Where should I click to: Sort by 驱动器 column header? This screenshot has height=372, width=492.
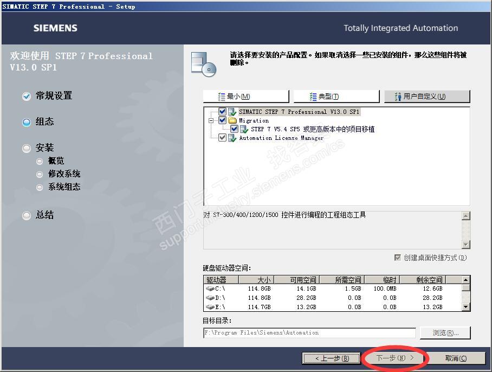tap(221, 280)
